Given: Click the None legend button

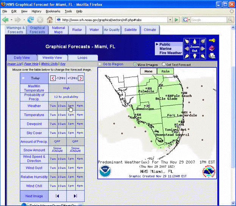Looking at the screenshot, I should point(148,71).
